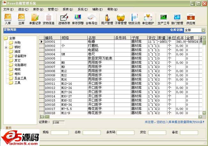Select the 打磨机 name cell
This screenshot has height=146, width=208.
coord(101,46)
